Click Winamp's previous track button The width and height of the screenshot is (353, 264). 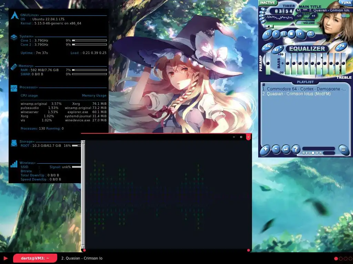point(268,34)
